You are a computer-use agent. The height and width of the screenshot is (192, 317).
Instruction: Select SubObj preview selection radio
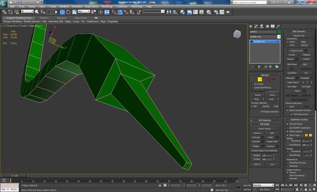[261, 107]
